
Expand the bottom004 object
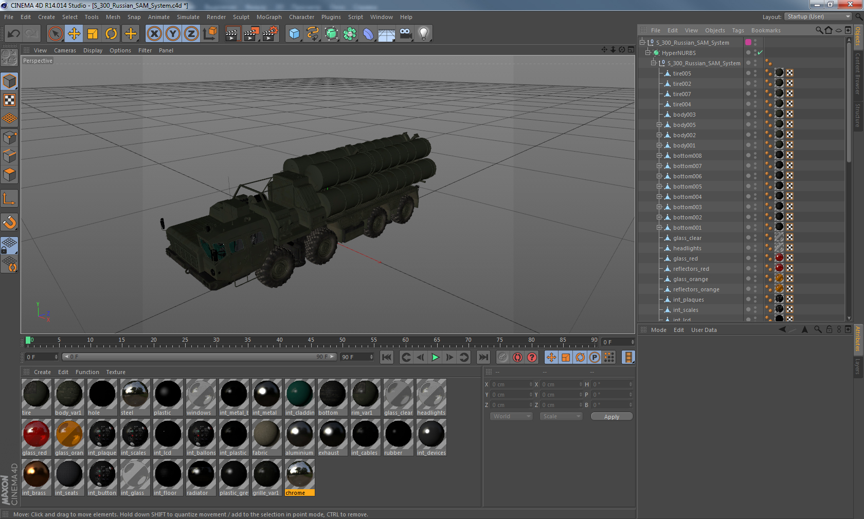[659, 197]
